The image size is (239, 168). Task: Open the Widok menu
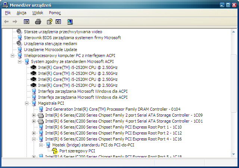[x=38, y=13]
